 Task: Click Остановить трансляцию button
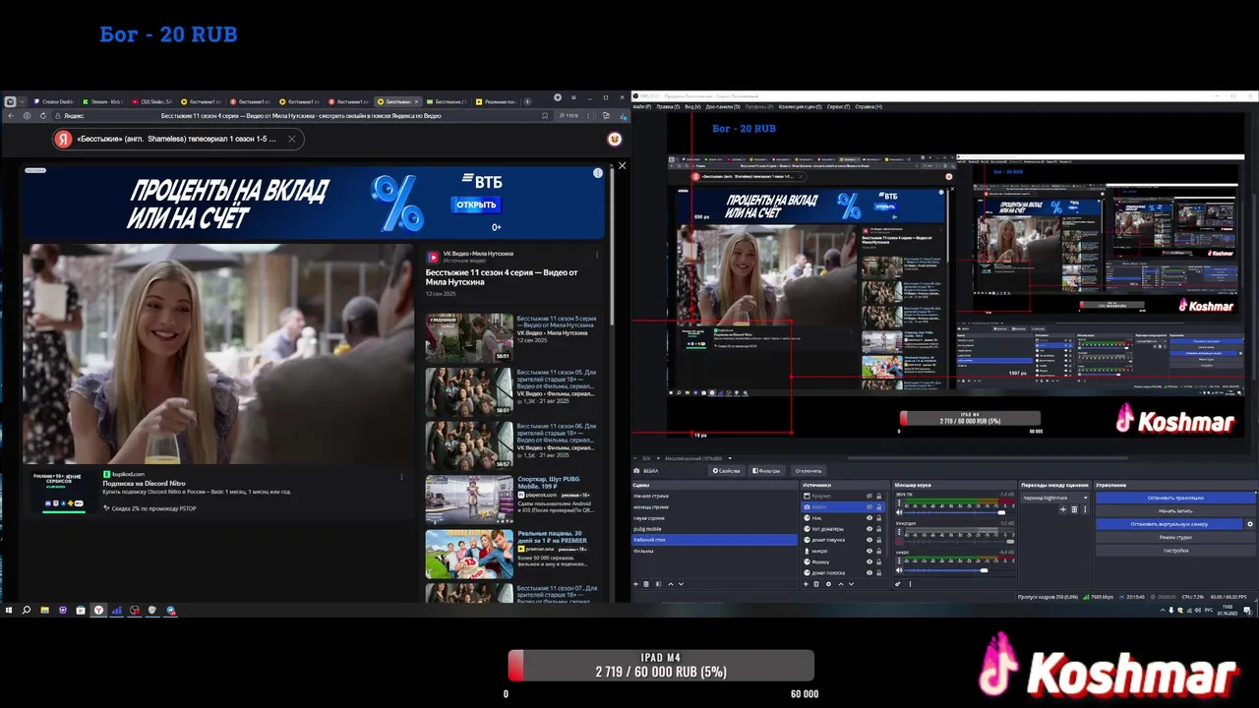[x=1175, y=498]
